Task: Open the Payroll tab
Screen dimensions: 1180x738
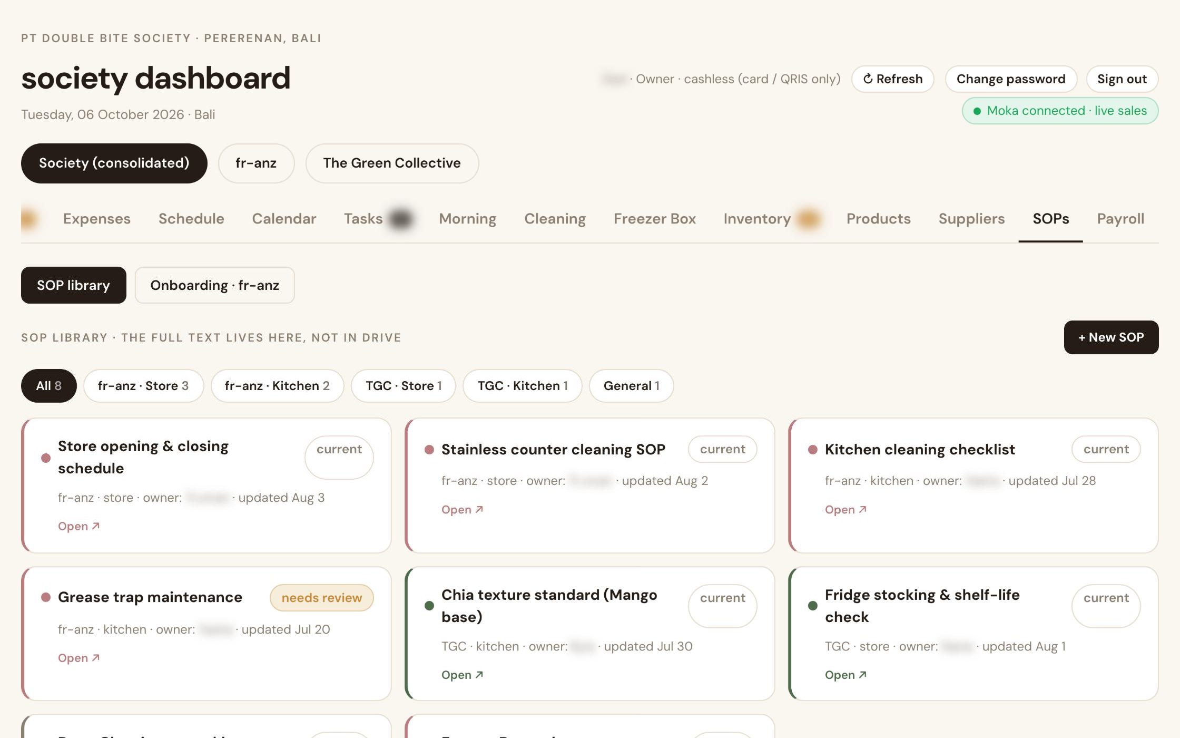Action: coord(1120,219)
